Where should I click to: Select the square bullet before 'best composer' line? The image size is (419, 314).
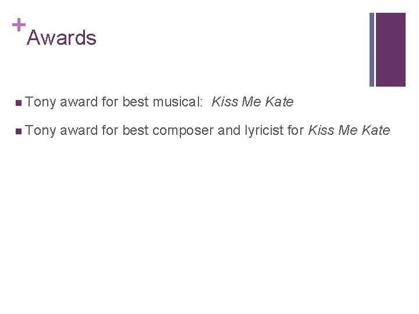19,131
